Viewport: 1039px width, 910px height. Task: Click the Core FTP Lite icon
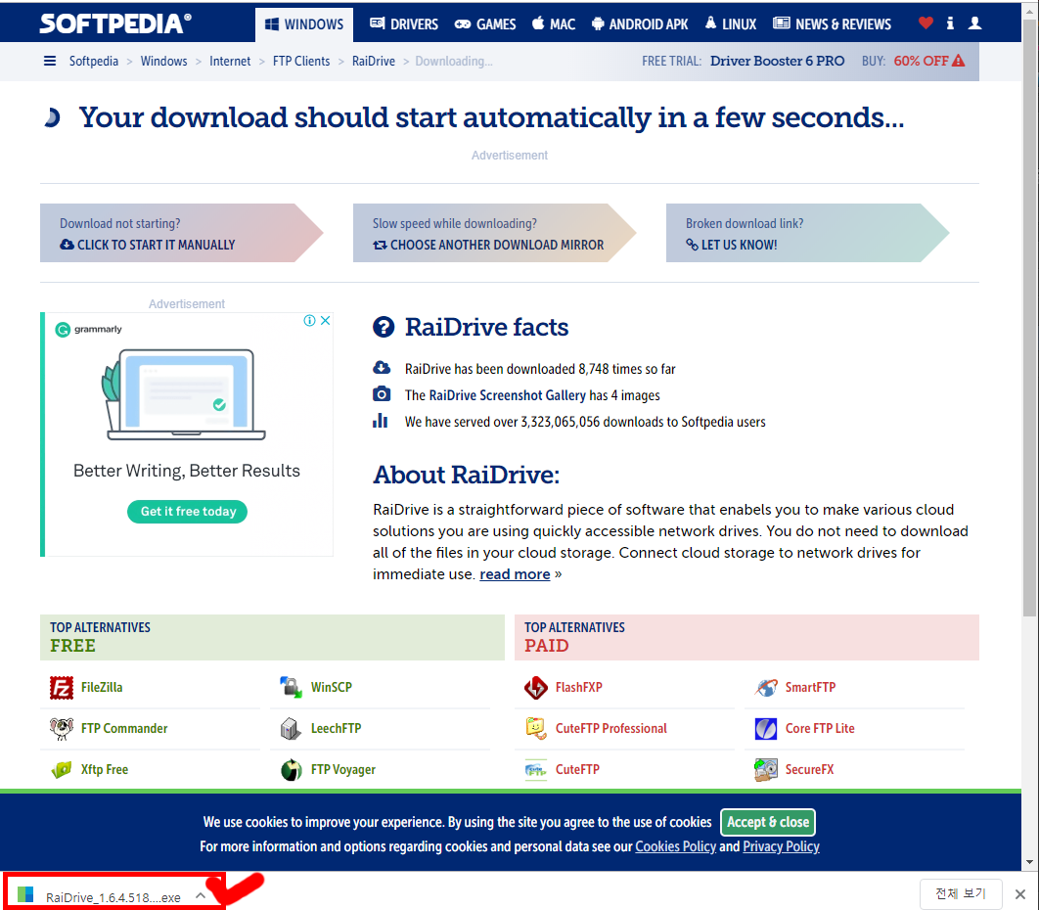click(x=766, y=728)
